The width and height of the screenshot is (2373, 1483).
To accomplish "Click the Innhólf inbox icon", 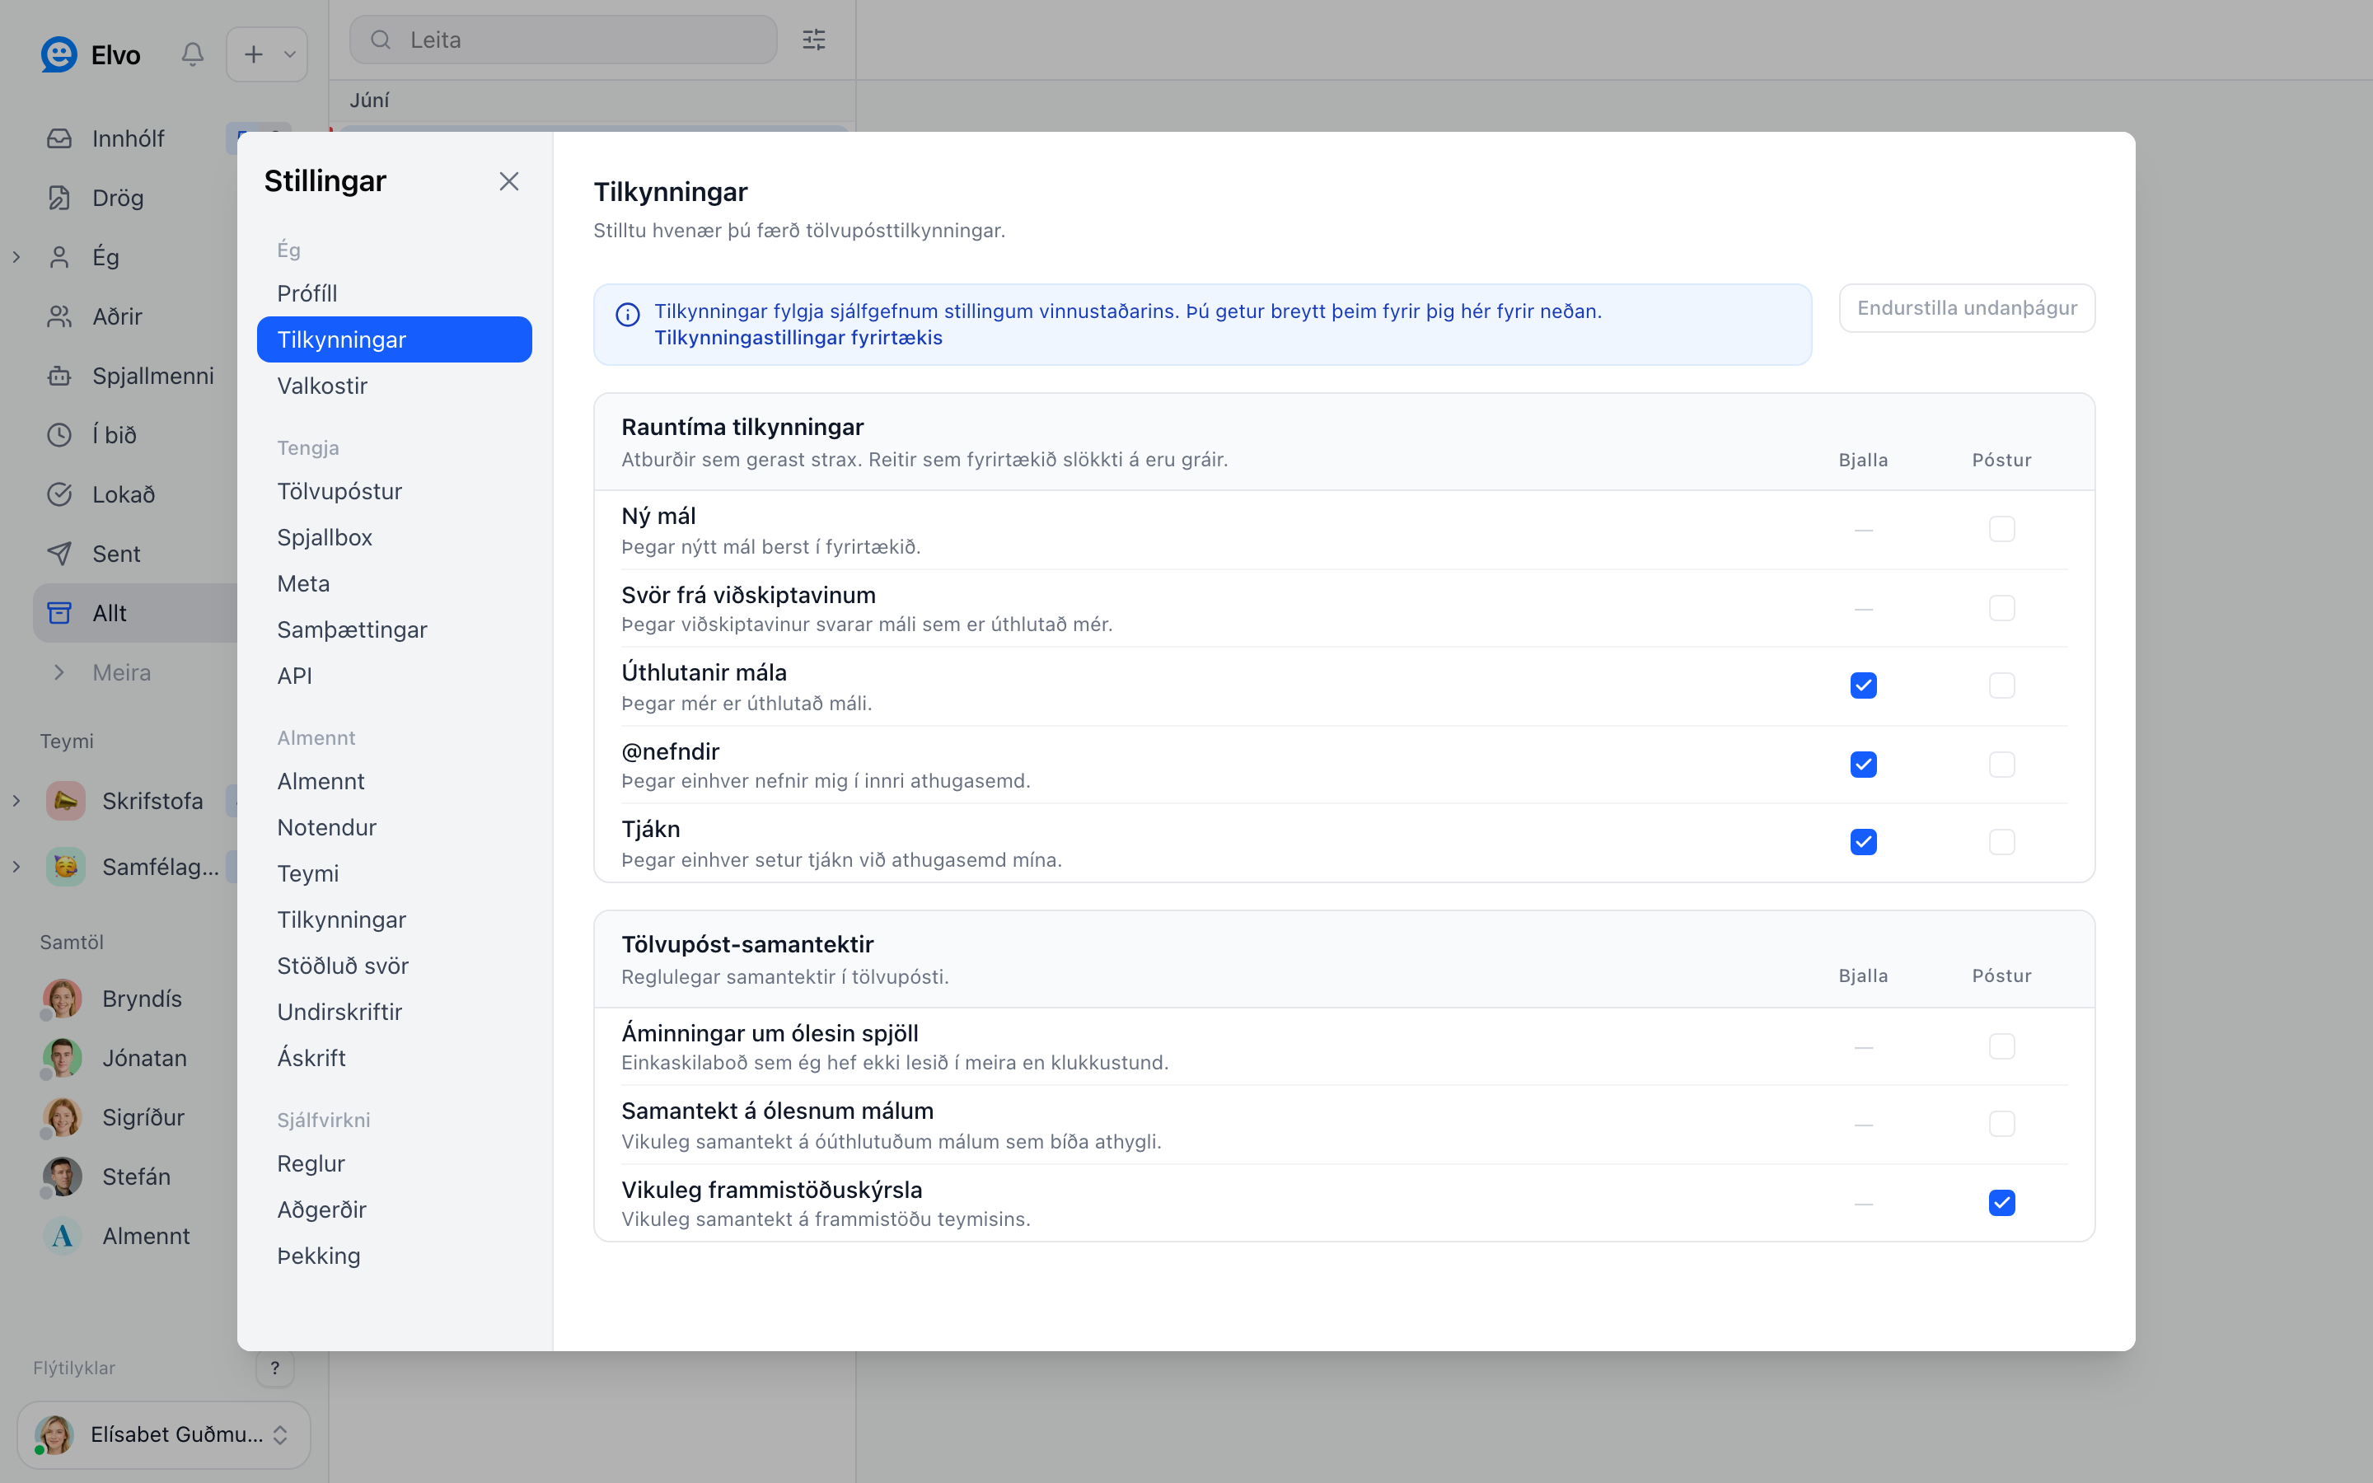I will coord(59,138).
